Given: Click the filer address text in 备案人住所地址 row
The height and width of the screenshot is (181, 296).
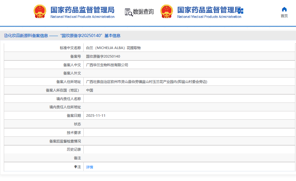Looking at the screenshot, I should [x=146, y=82].
